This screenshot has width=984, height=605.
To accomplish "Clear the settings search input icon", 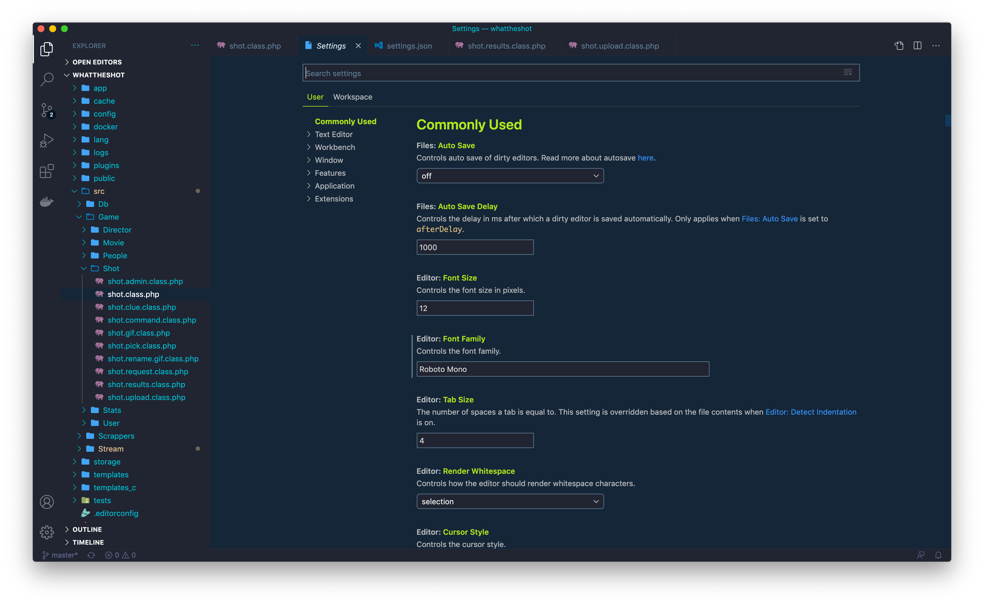I will tap(848, 73).
